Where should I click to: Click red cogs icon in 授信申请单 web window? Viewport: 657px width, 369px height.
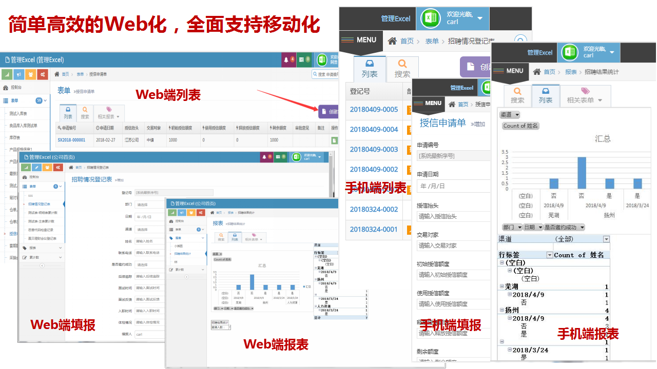coord(43,74)
